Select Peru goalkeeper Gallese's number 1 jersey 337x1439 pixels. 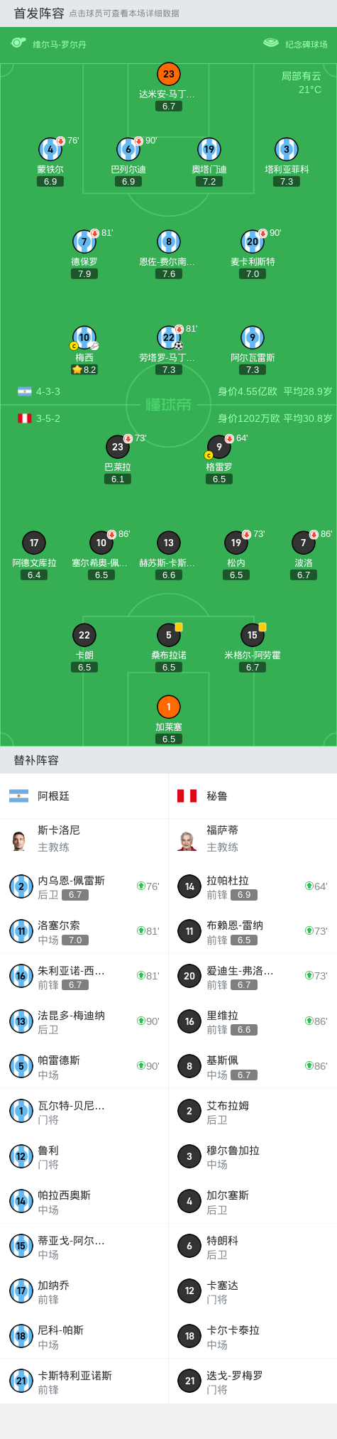[169, 707]
